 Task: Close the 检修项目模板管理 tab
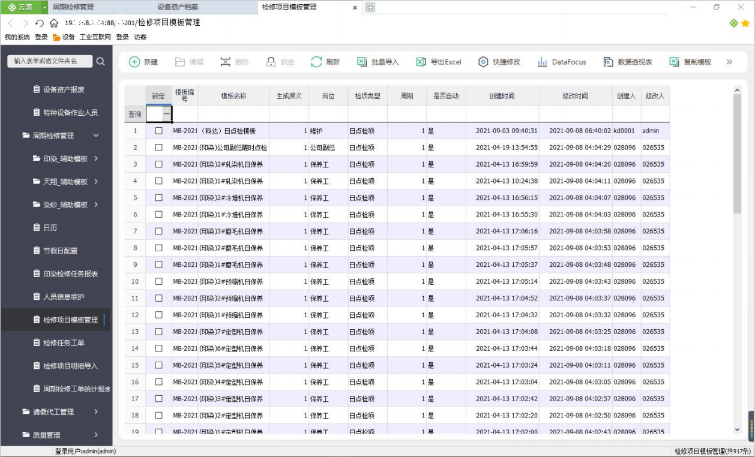[x=355, y=8]
